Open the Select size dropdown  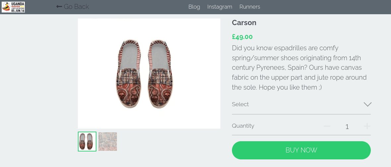pos(301,104)
